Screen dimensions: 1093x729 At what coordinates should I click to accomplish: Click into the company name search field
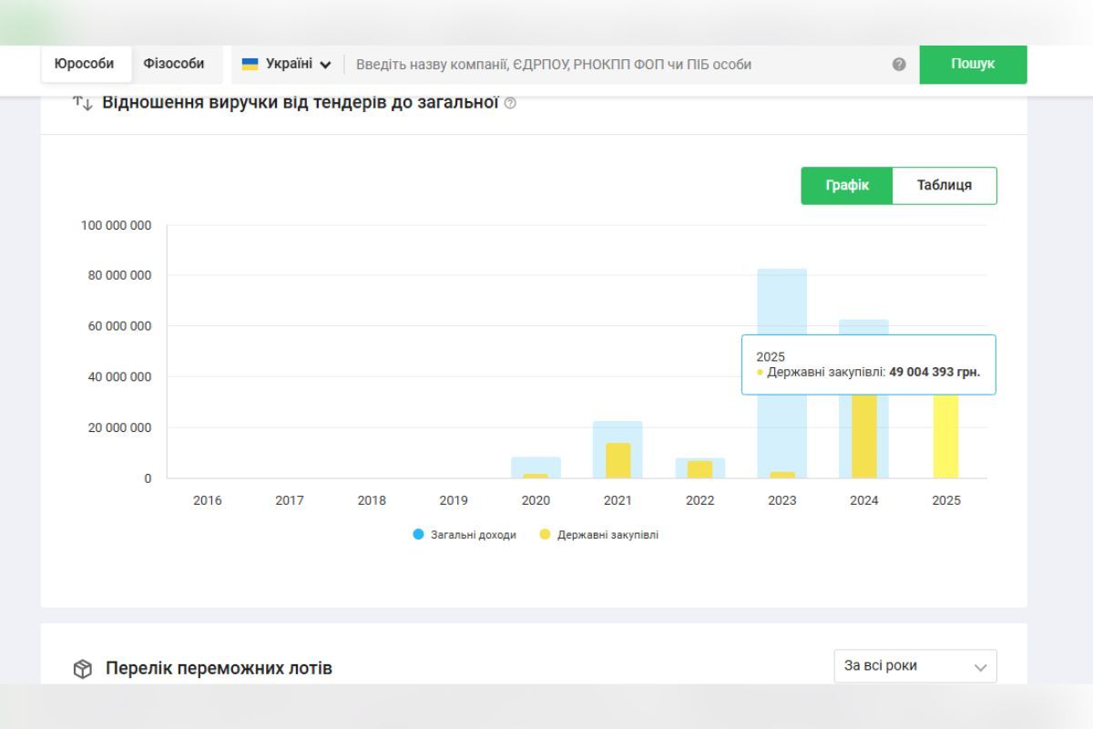(619, 65)
